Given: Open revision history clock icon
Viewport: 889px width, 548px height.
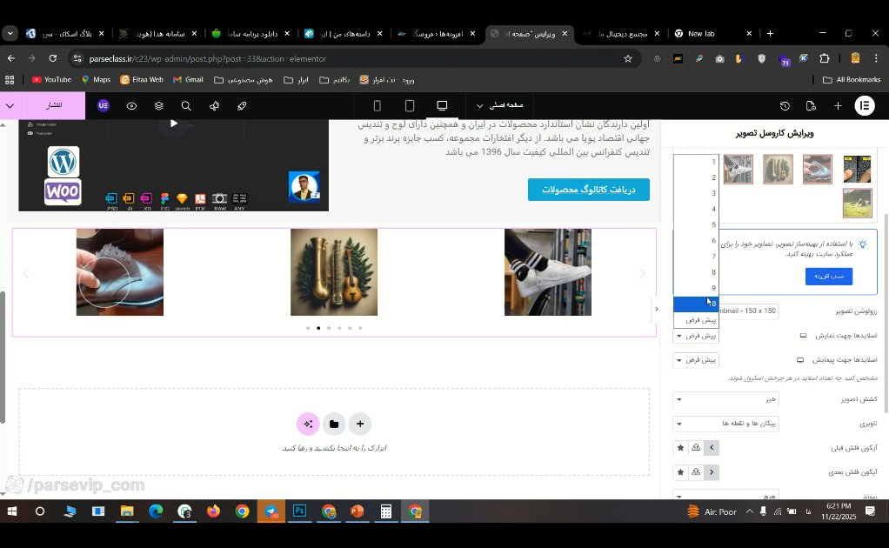Looking at the screenshot, I should pos(785,106).
